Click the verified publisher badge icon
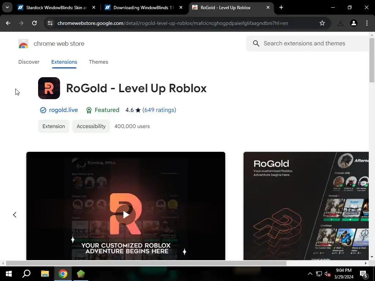Viewport: 375px width, 281px height. pyautogui.click(x=43, y=110)
